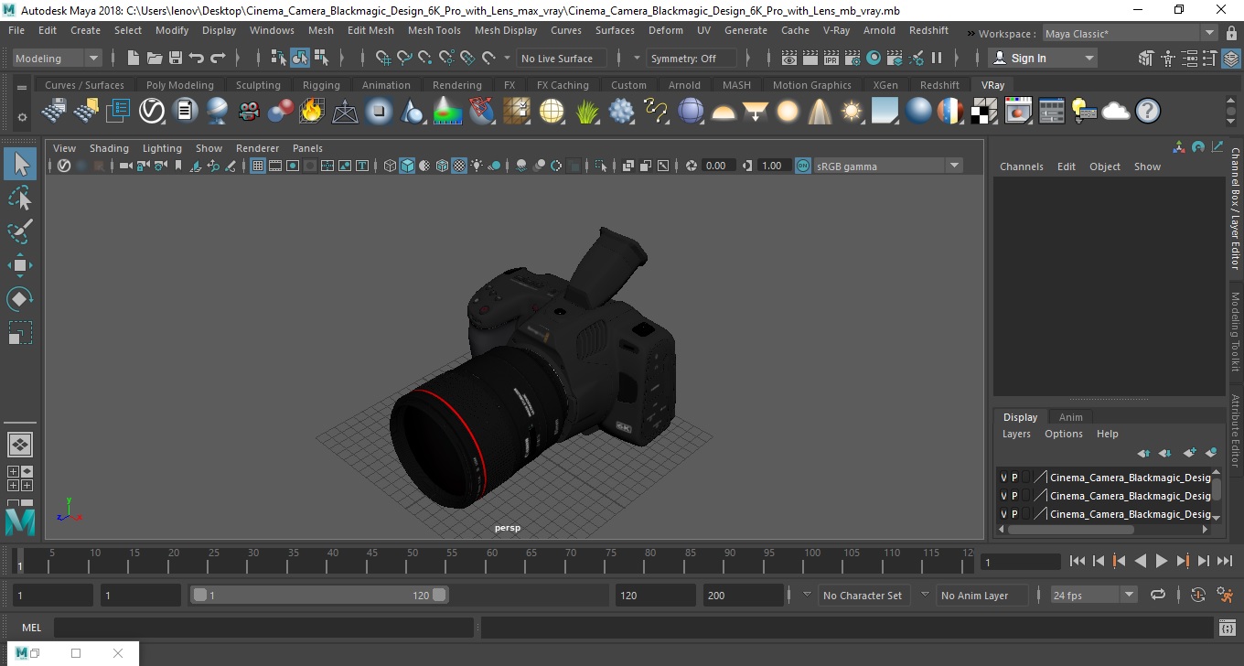Open the sRGB gamma view transform dropdown
The height and width of the screenshot is (666, 1244).
pyautogui.click(x=888, y=166)
